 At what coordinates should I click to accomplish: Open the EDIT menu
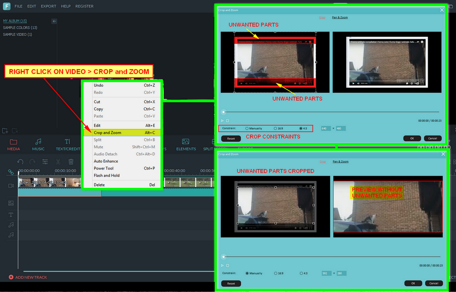click(32, 6)
